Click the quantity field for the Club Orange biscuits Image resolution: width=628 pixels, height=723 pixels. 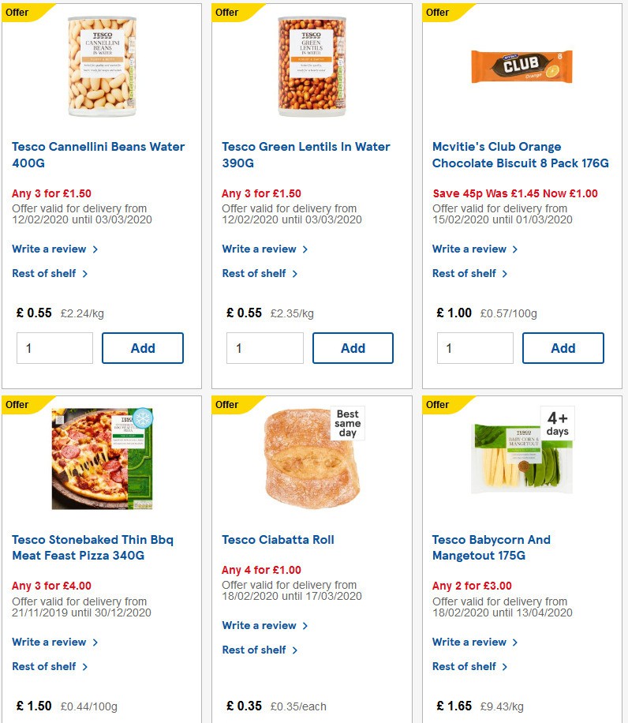tap(475, 347)
